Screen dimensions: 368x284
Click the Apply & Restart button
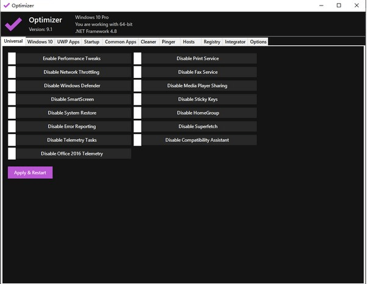coord(30,172)
